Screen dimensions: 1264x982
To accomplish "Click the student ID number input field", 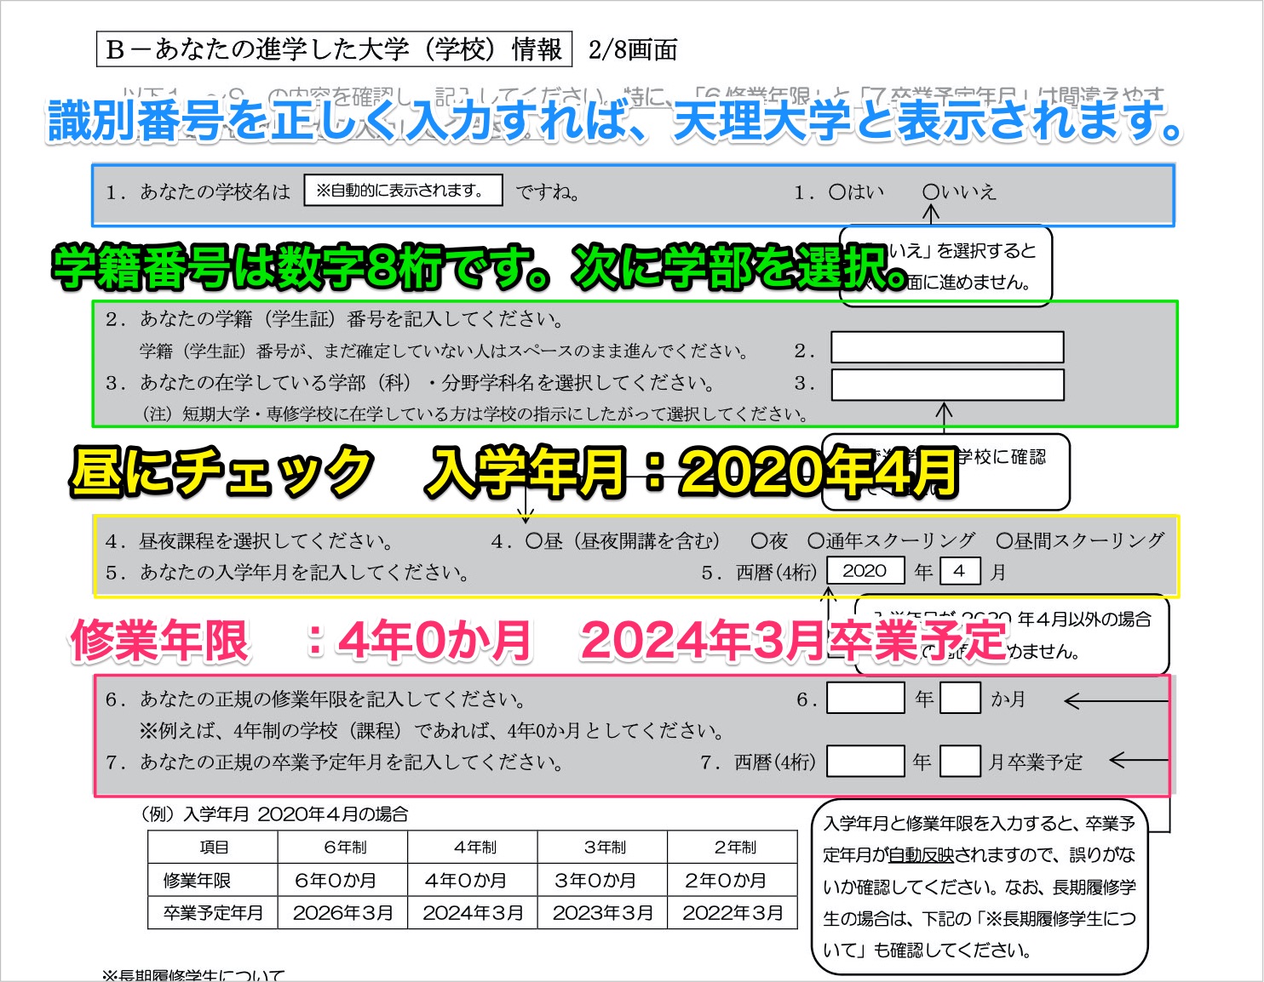I will tap(947, 347).
